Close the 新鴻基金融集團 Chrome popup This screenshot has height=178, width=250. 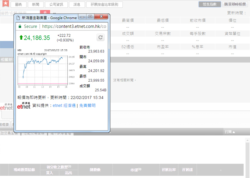101,17
